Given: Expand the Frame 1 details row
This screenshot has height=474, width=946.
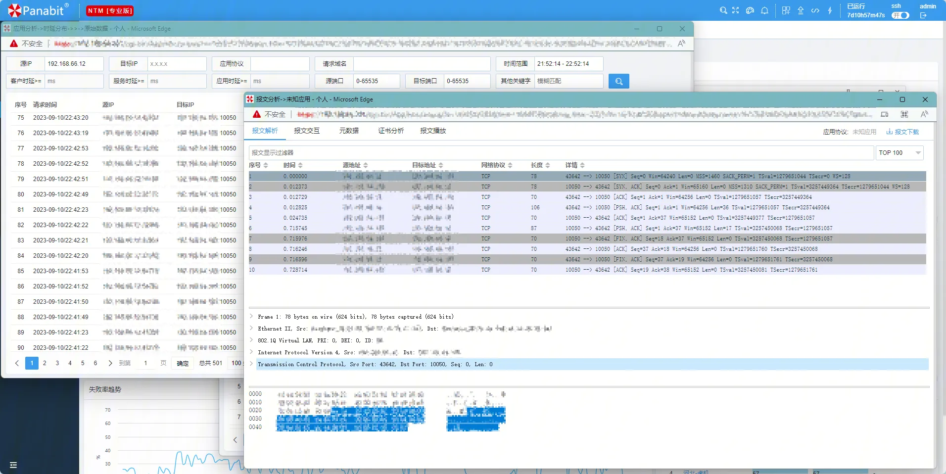Looking at the screenshot, I should click(252, 317).
